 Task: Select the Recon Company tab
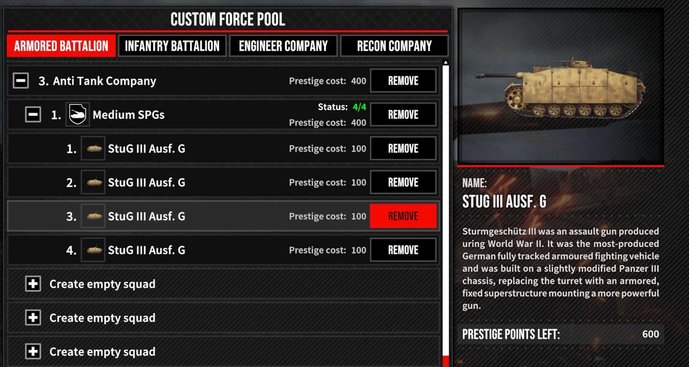tap(394, 46)
